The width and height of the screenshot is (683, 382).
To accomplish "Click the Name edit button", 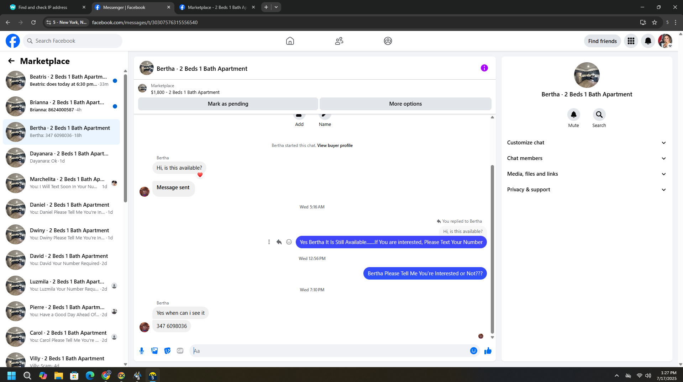I will (325, 120).
